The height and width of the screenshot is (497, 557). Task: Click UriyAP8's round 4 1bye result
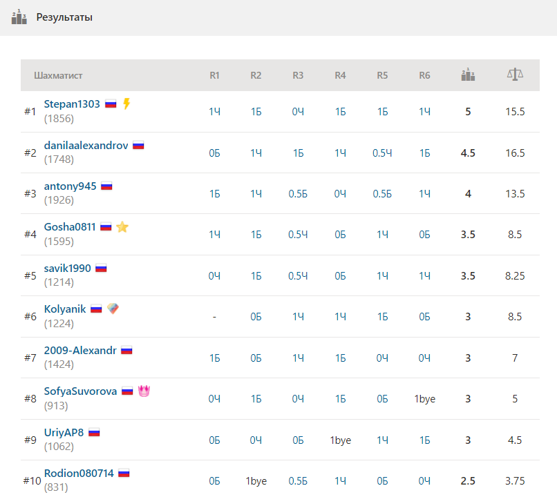coord(340,440)
